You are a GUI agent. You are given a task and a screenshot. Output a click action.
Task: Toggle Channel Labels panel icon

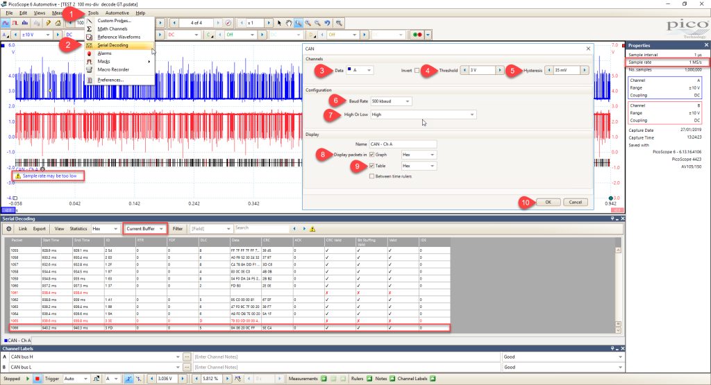pyautogui.click(x=433, y=379)
